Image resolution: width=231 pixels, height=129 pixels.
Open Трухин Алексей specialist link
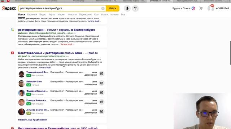tap(38, 72)
